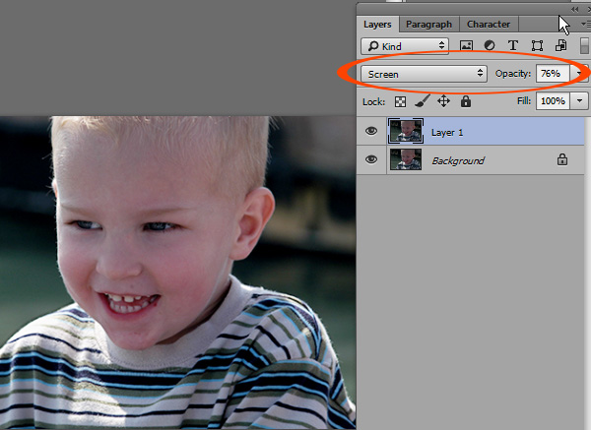Click the boy photo in canvas
Screen dimensions: 591x430
click(x=177, y=273)
